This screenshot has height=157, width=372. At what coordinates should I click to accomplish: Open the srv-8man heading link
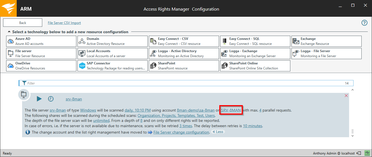click(74, 99)
